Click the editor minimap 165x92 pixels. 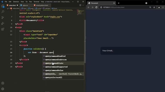pos(80,12)
